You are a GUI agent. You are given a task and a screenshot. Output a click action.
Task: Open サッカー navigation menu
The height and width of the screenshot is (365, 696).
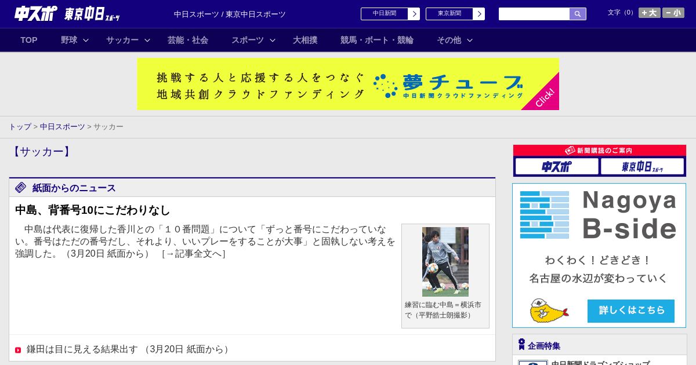122,40
